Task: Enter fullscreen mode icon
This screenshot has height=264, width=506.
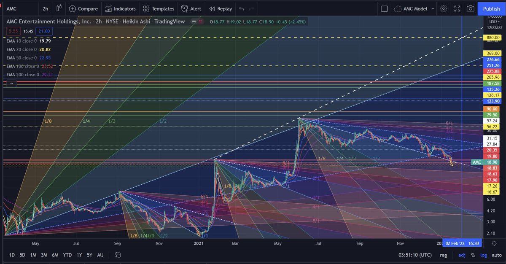Action: click(x=457, y=8)
